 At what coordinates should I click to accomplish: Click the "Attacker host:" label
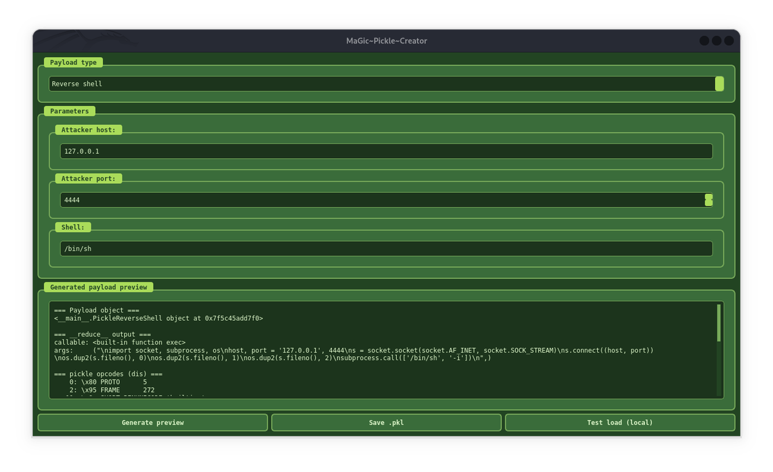pyautogui.click(x=88, y=130)
